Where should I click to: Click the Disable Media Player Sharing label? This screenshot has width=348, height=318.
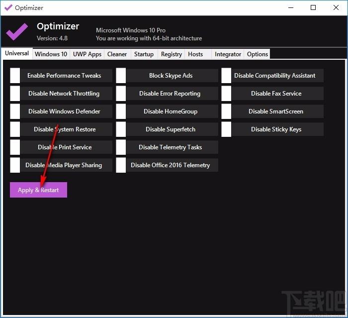click(66, 165)
